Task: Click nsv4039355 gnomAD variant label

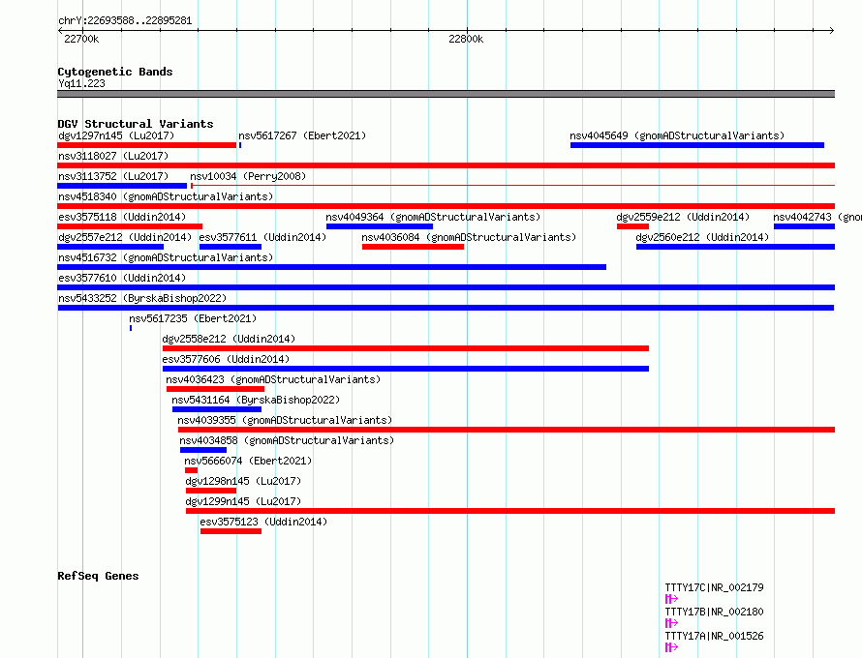Action: (x=285, y=420)
